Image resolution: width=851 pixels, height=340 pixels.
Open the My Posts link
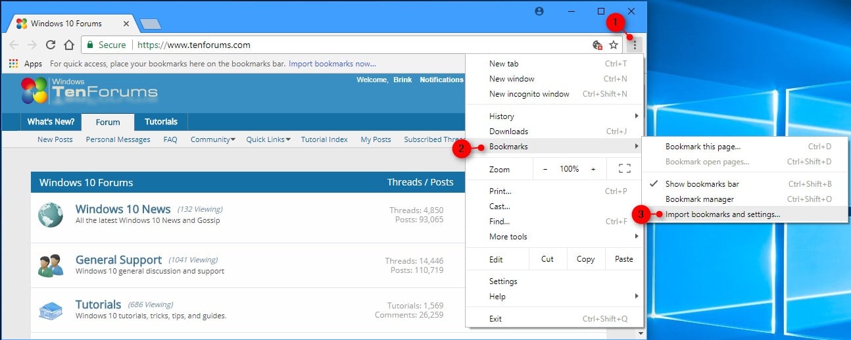(376, 139)
